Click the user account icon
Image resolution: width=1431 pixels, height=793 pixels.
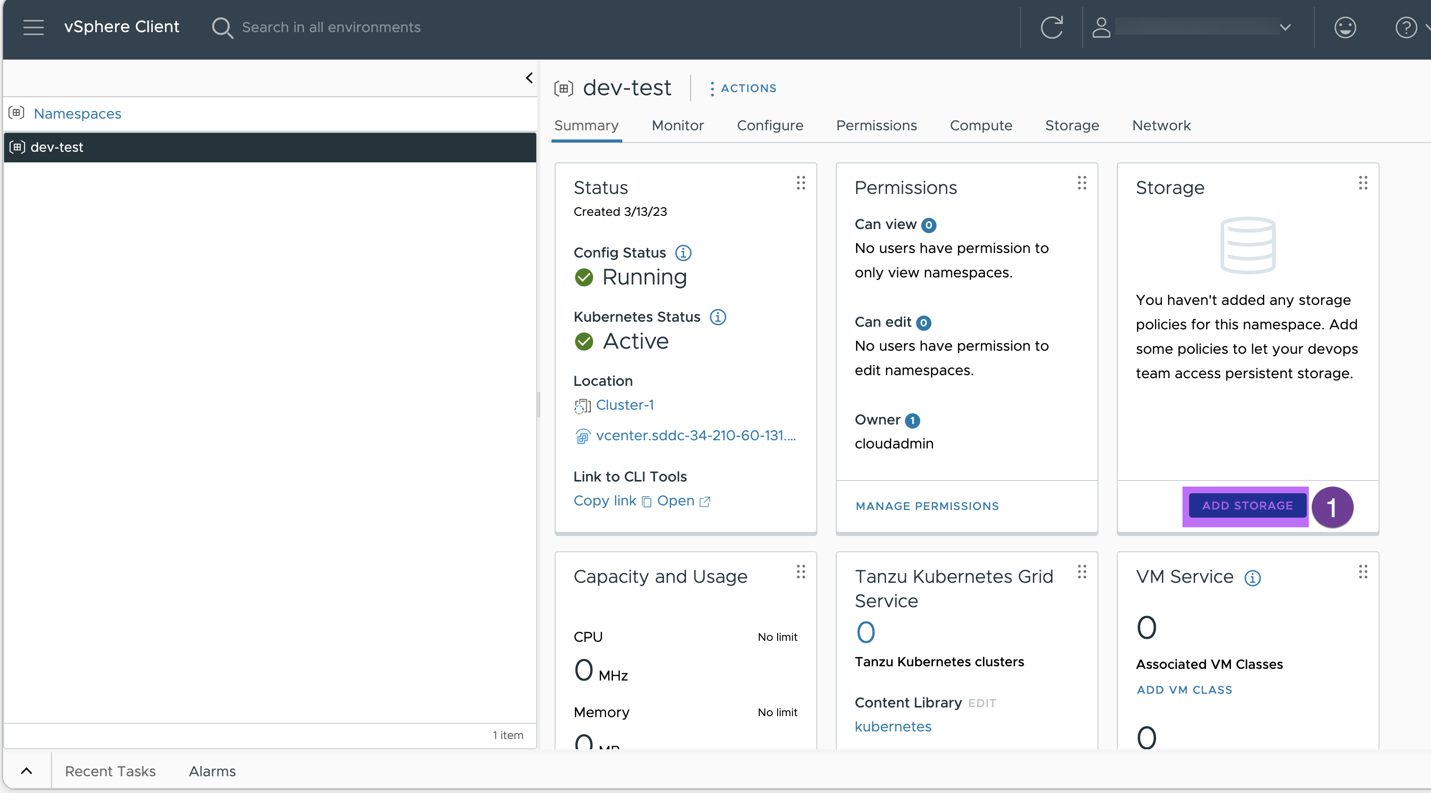1101,27
